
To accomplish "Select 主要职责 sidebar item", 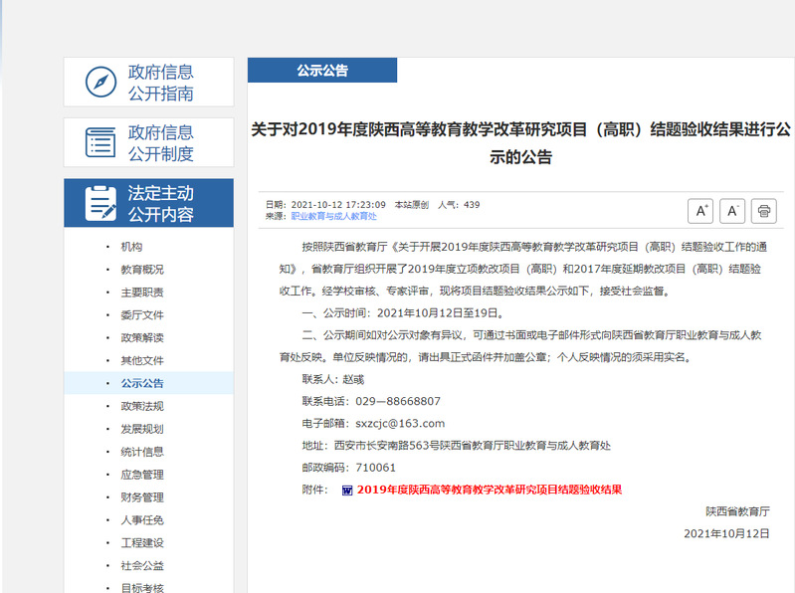I will pyautogui.click(x=142, y=293).
